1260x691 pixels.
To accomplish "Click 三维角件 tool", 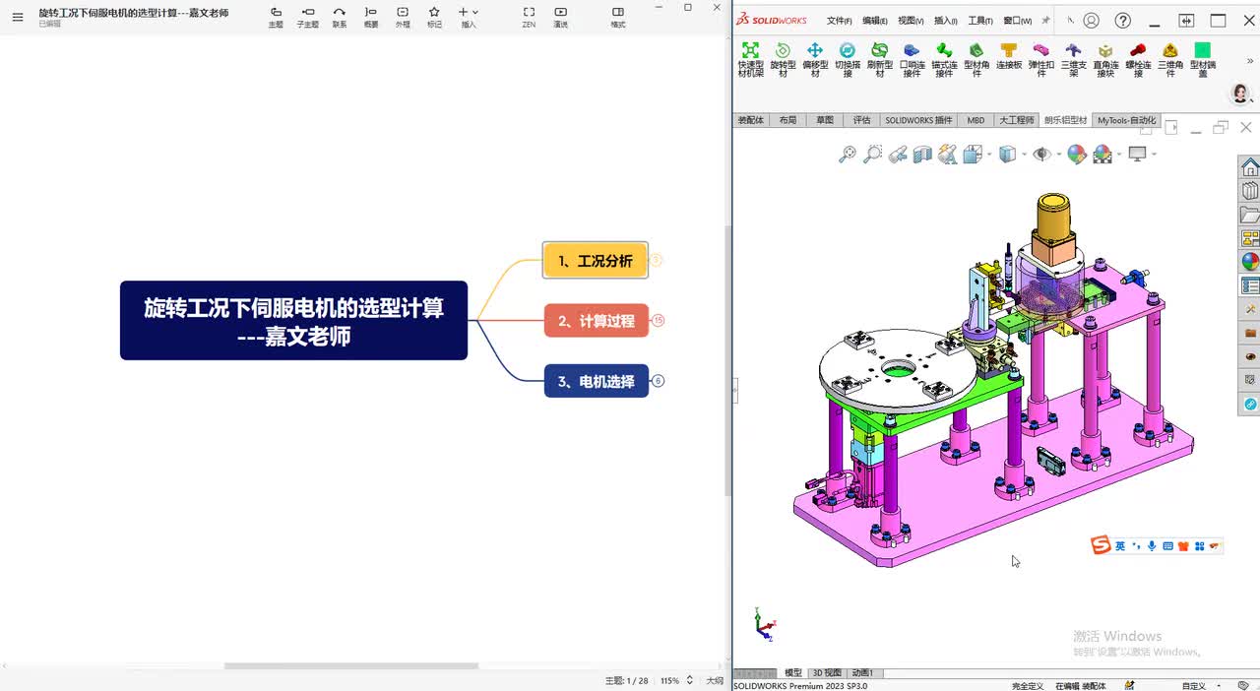I will [1170, 59].
